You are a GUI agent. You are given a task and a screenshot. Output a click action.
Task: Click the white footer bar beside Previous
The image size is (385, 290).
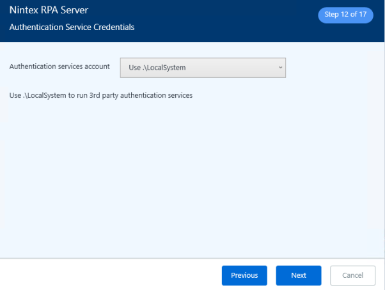(x=109, y=275)
